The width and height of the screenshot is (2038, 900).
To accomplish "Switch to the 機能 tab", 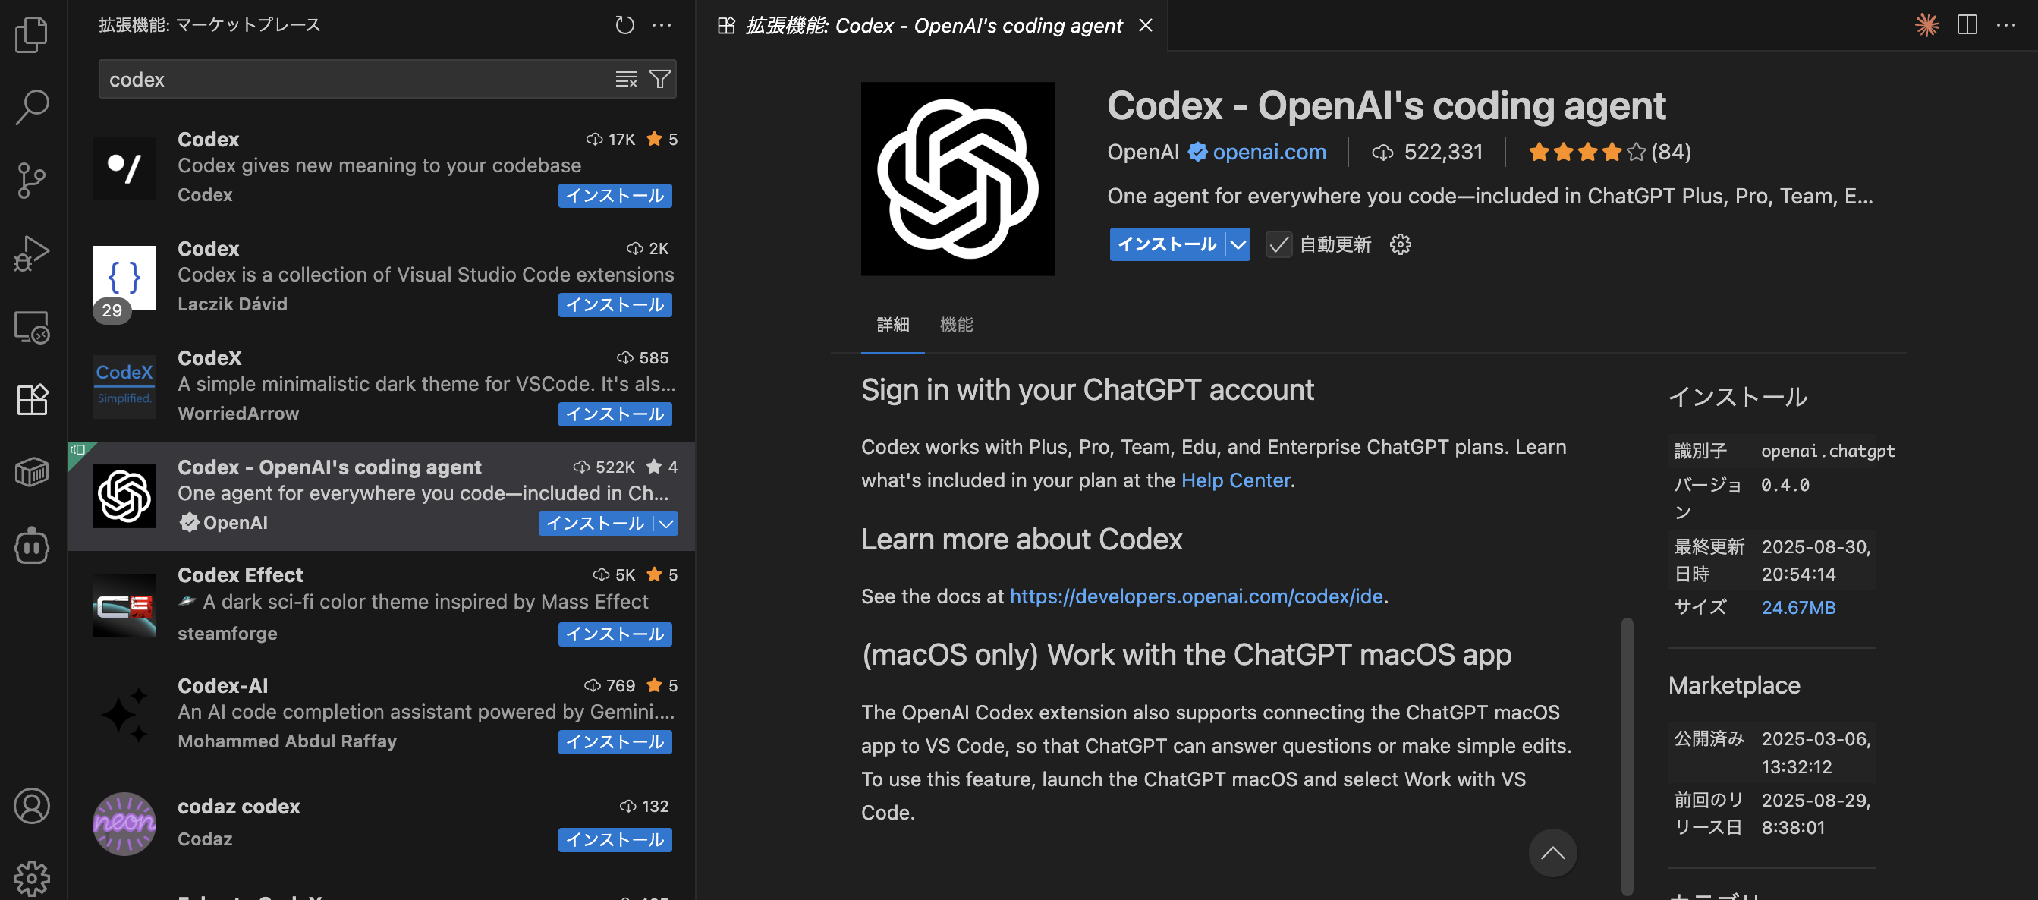I will [x=956, y=325].
